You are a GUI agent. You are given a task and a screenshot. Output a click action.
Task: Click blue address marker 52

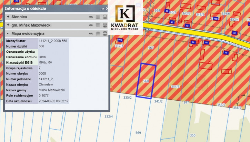pyautogui.click(x=234, y=33)
